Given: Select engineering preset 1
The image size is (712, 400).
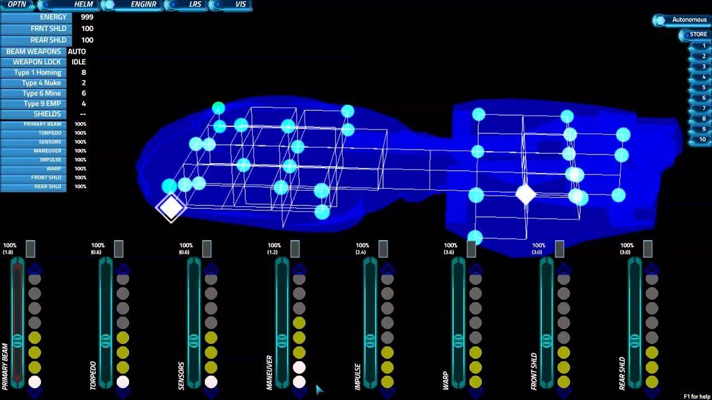Looking at the screenshot, I should tap(700, 46).
